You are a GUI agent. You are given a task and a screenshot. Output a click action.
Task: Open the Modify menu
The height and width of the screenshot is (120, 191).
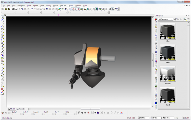tap(48, 6)
